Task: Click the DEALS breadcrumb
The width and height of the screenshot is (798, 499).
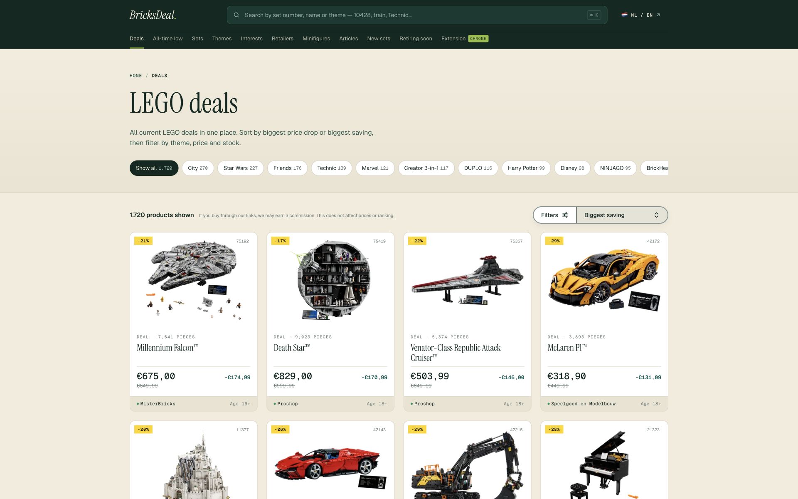Action: tap(159, 76)
